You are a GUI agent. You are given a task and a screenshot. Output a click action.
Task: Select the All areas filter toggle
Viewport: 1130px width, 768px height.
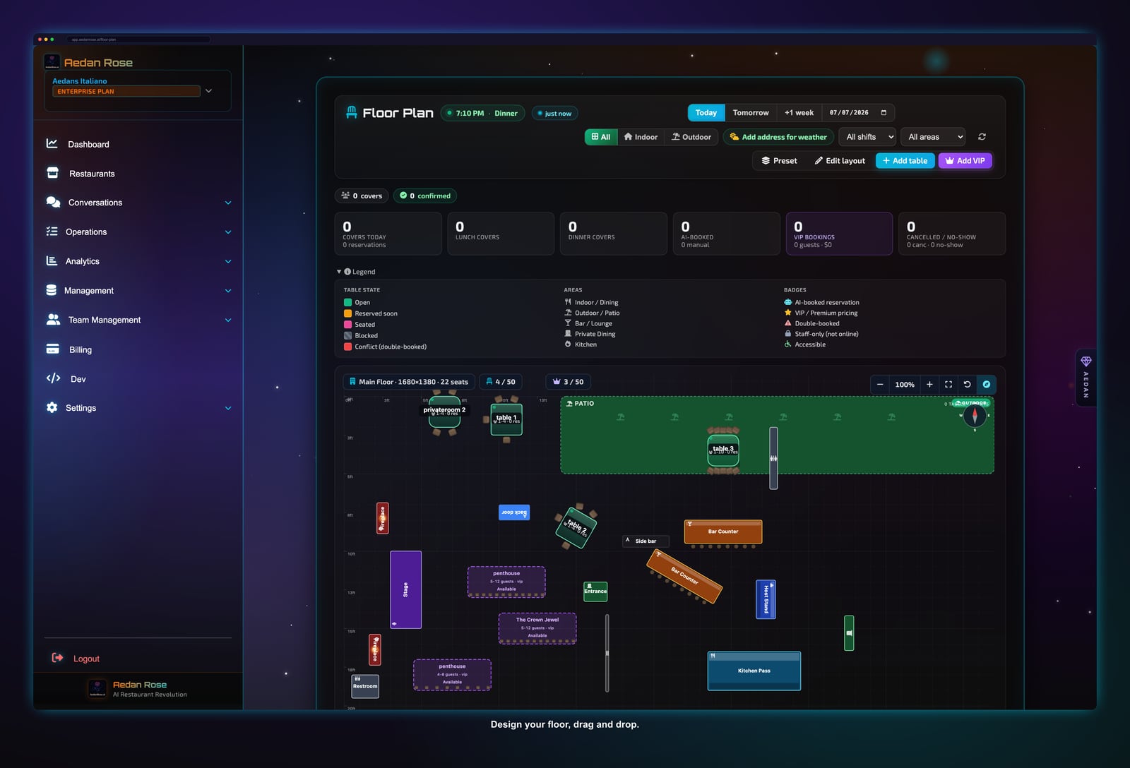tap(601, 137)
